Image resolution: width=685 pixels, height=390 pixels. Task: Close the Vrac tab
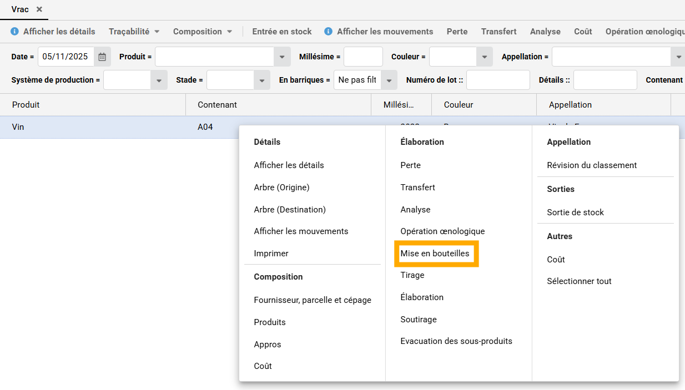tap(39, 9)
